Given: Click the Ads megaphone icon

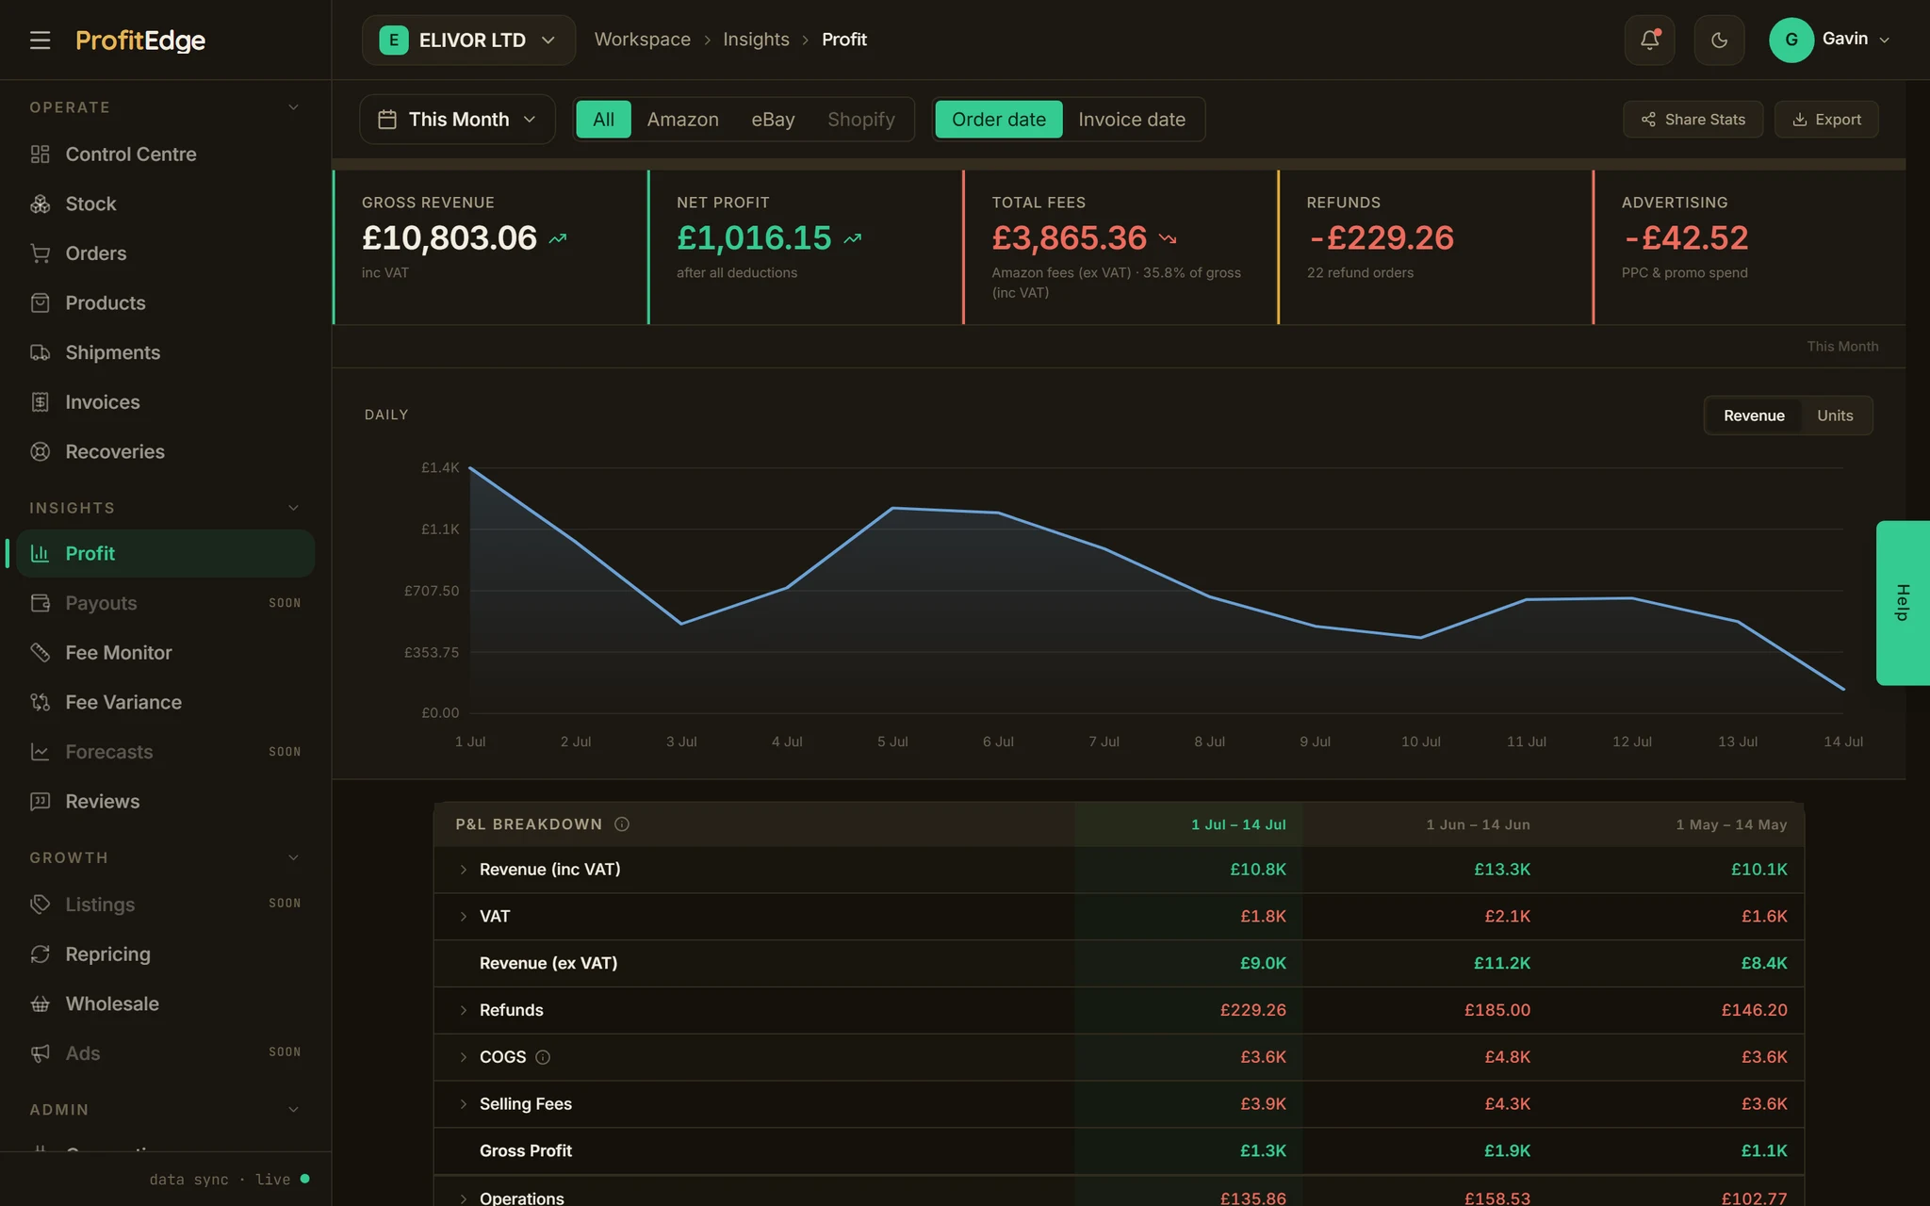Looking at the screenshot, I should click(40, 1053).
